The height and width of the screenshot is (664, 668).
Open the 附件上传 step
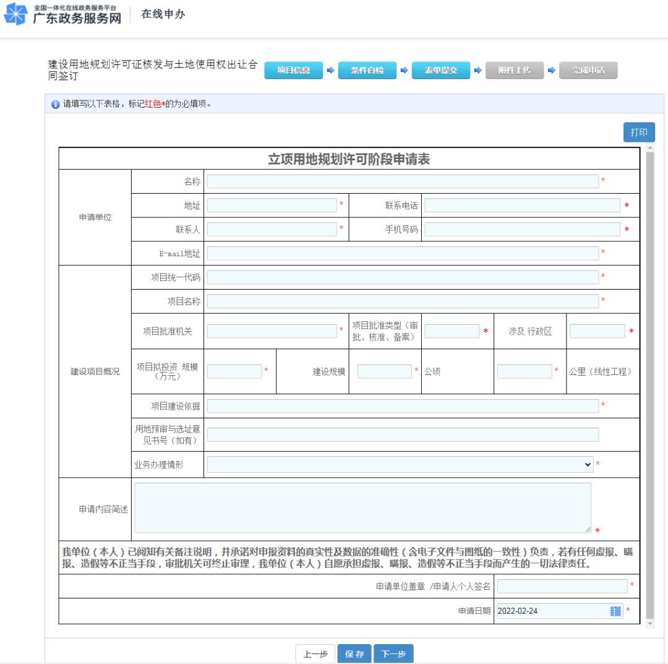pyautogui.click(x=514, y=71)
